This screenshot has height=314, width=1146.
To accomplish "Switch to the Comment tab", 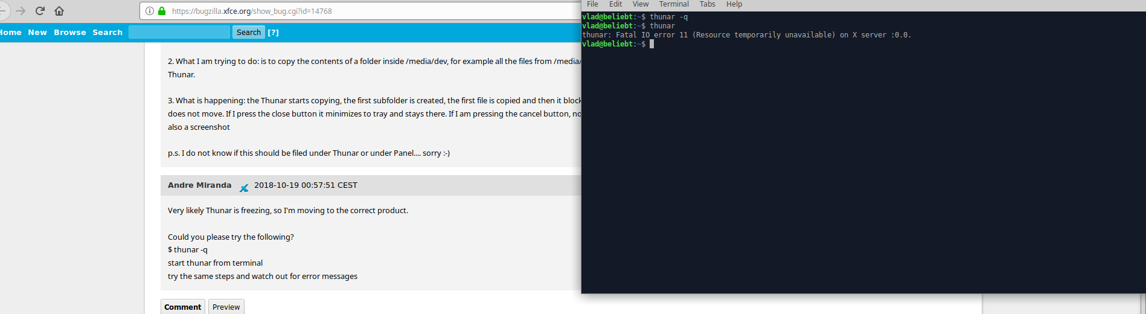I will (182, 307).
